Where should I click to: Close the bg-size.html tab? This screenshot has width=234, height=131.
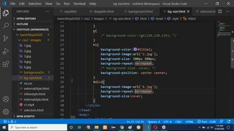pyautogui.click(x=188, y=11)
